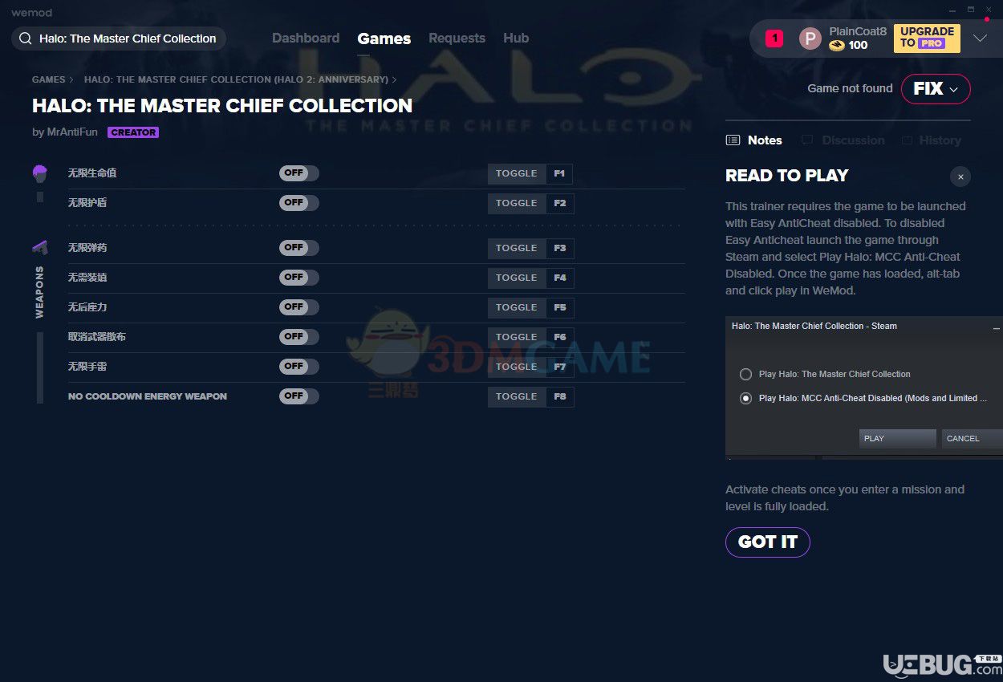Toggle 无限护盾 cheat switch

pyautogui.click(x=299, y=203)
